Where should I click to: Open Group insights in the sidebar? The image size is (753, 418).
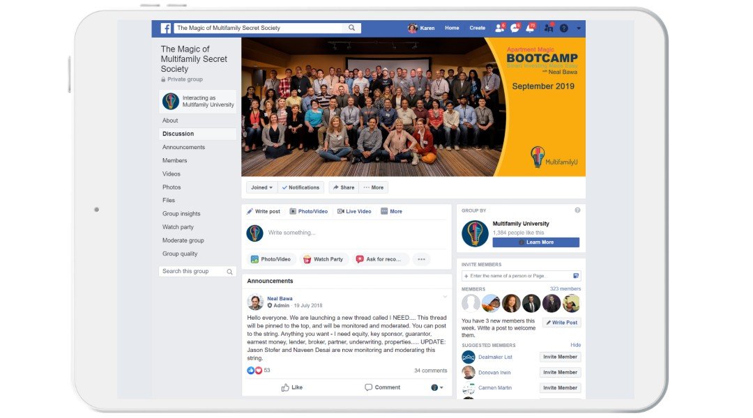[x=181, y=214]
